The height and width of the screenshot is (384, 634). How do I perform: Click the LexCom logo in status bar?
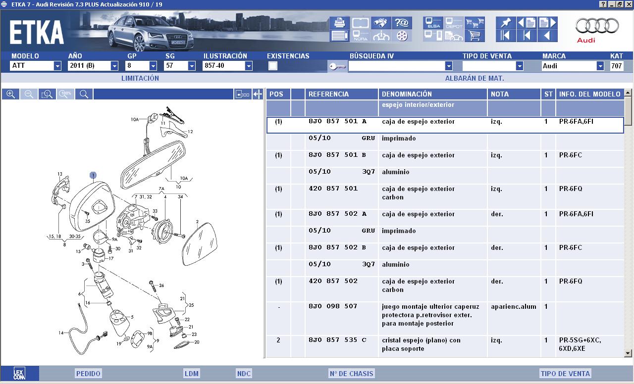pos(19,374)
